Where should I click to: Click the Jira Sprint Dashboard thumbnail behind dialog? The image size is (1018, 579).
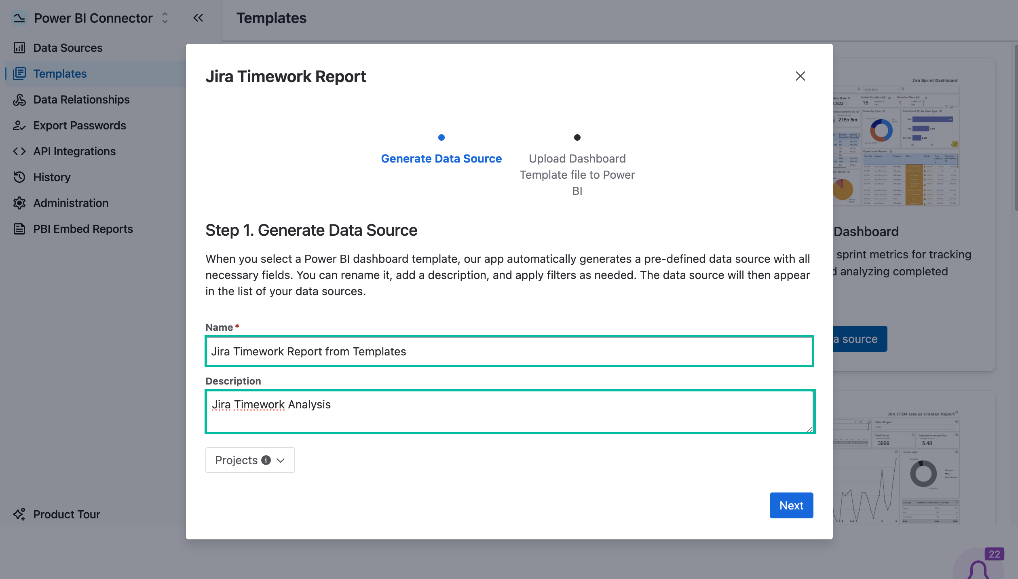[x=896, y=142]
